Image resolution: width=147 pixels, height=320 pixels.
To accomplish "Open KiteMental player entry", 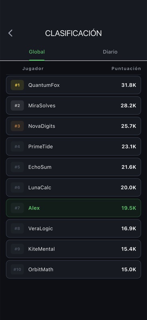I will pos(73,249).
